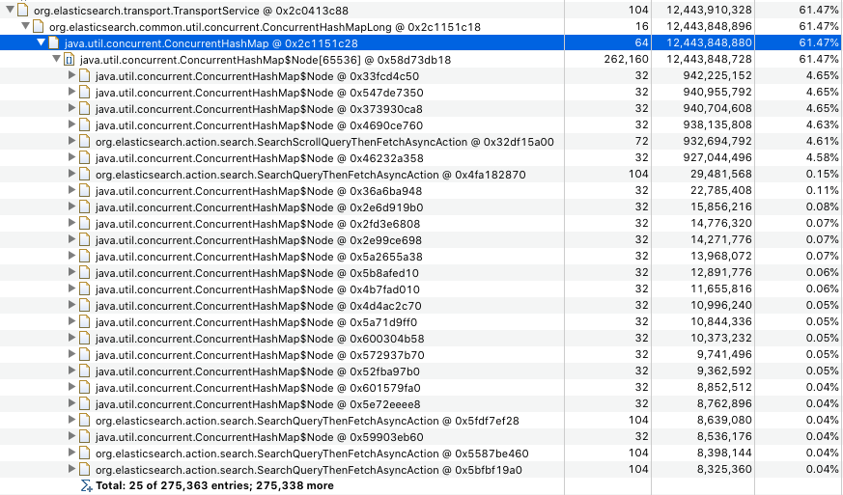This screenshot has width=843, height=495.
Task: Click percentage value 0.11%
Action: [822, 190]
